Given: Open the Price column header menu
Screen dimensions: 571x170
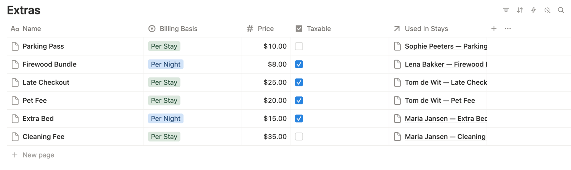Looking at the screenshot, I should point(266,28).
